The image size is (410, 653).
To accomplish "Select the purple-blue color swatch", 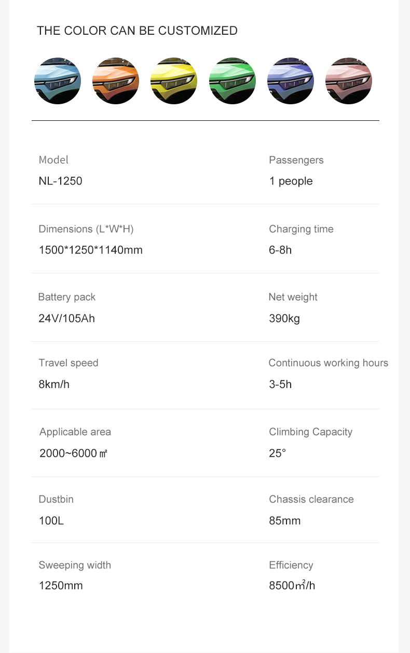I will (x=291, y=81).
